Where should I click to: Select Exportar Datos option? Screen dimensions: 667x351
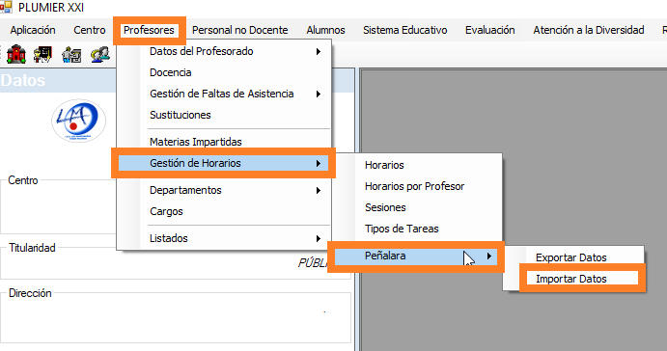(x=573, y=257)
